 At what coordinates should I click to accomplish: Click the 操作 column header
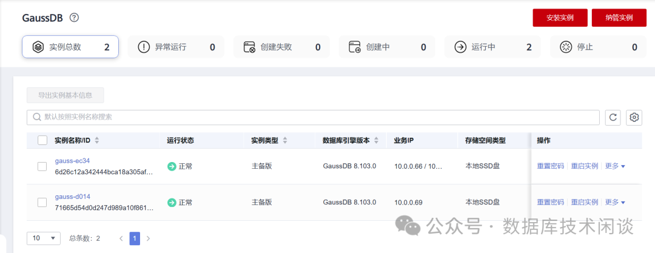click(543, 141)
